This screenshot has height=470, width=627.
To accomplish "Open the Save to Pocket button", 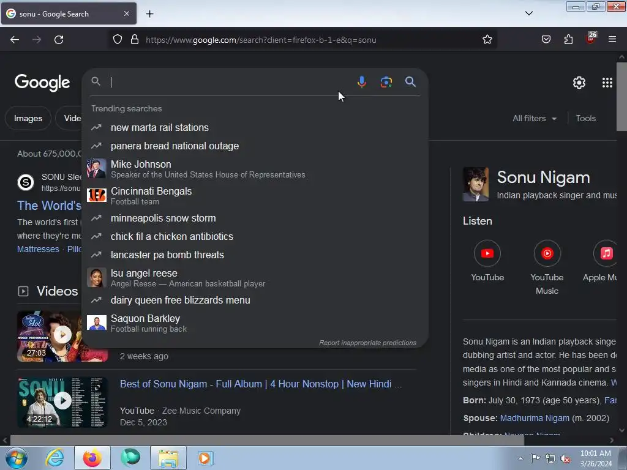I will pyautogui.click(x=546, y=40).
